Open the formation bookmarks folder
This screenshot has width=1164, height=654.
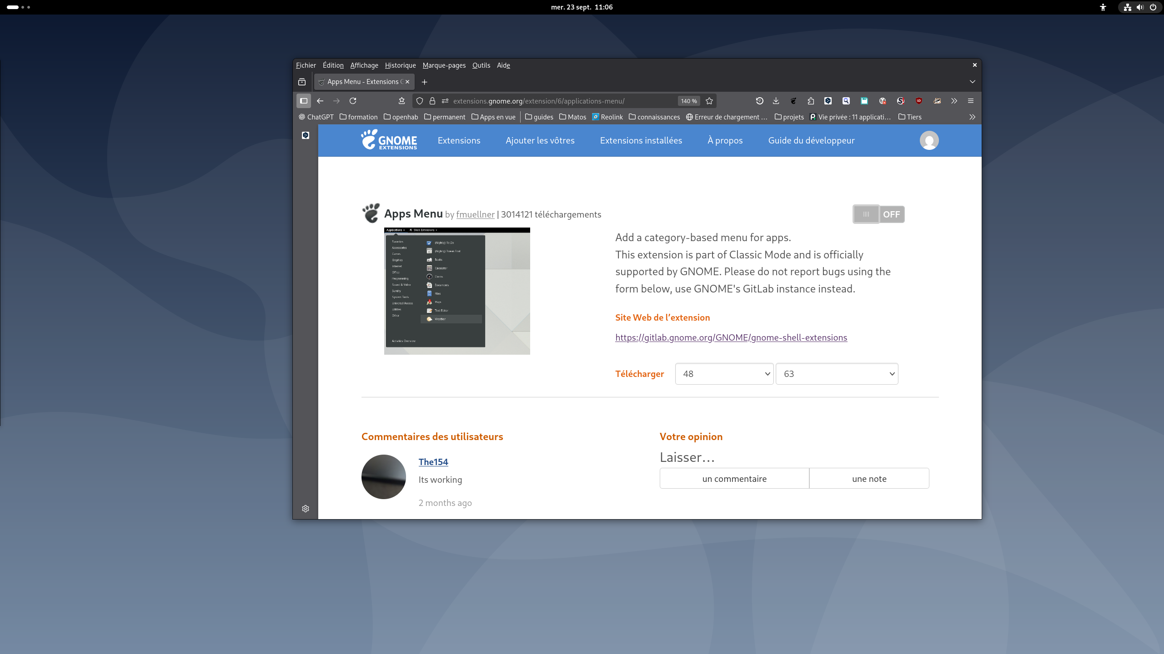coord(359,117)
